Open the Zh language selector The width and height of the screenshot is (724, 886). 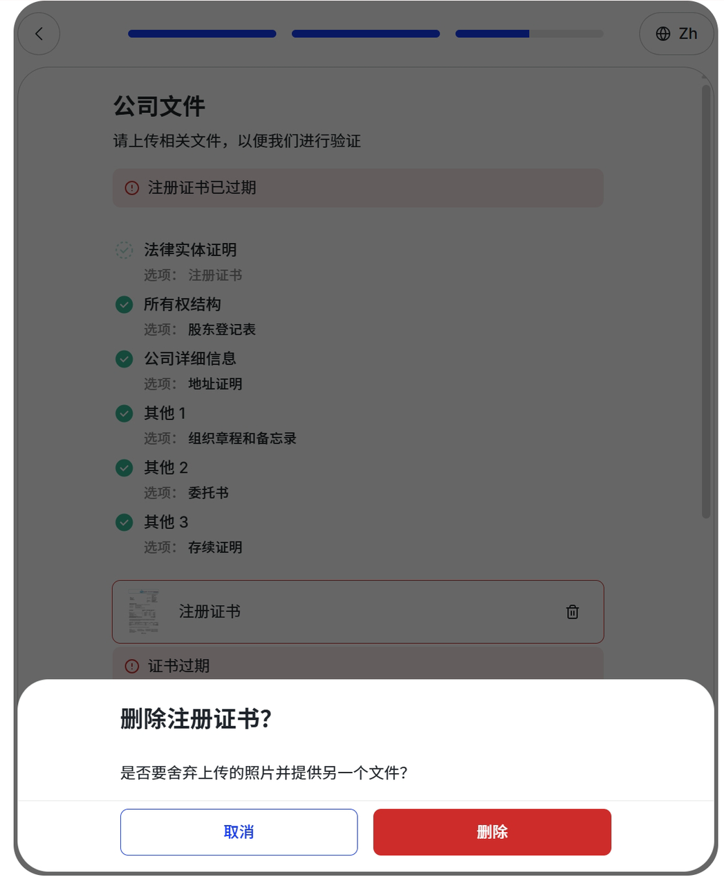coord(676,34)
